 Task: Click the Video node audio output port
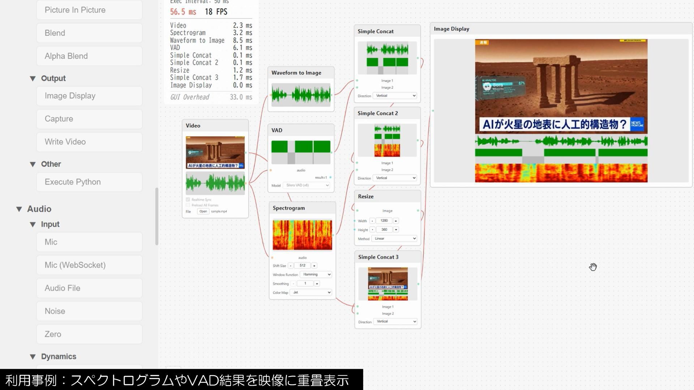point(246,183)
